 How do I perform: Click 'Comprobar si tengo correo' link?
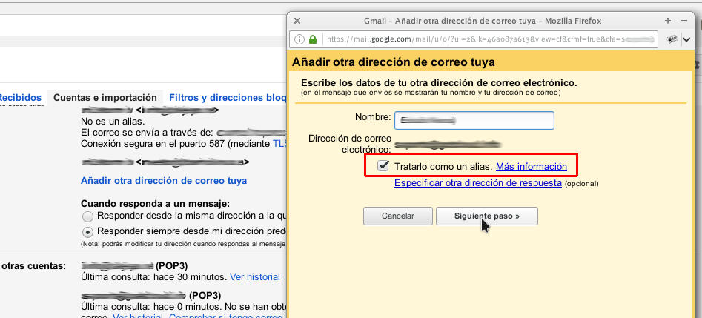click(x=225, y=317)
